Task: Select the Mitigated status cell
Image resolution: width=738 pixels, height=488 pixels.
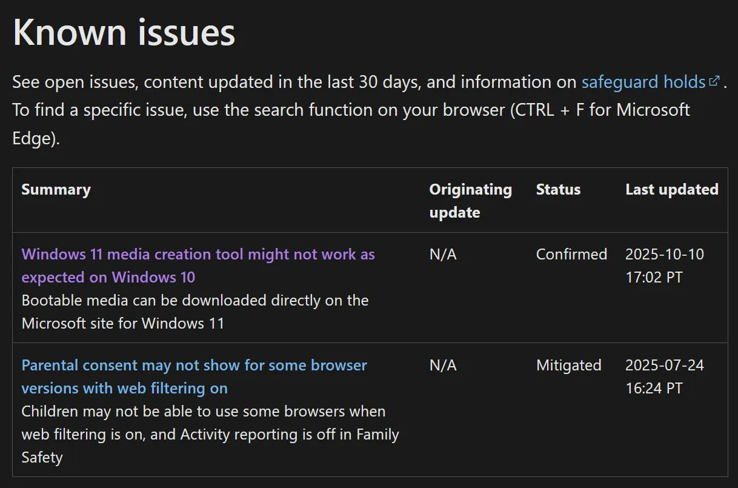Action: click(x=569, y=365)
